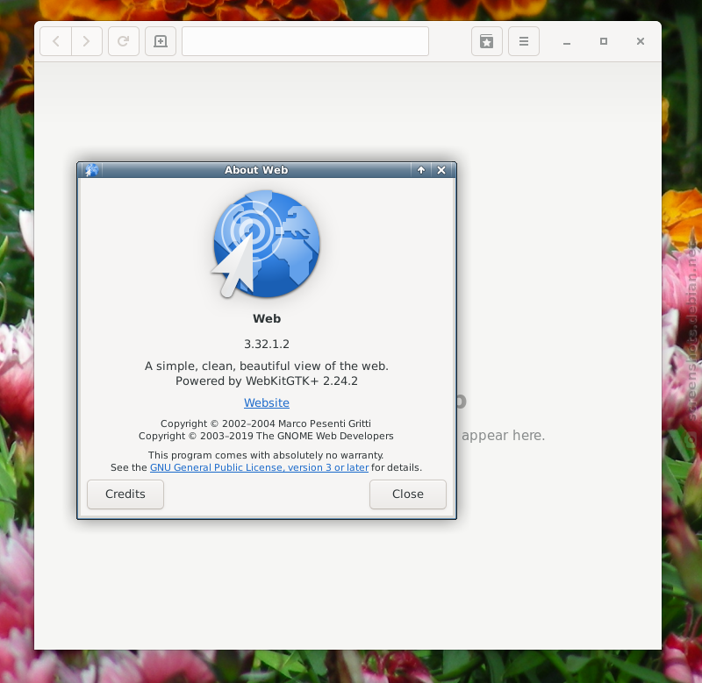Screen dimensions: 702x683
Task: Go forward using the browser forward arrow
Action: pyautogui.click(x=87, y=41)
